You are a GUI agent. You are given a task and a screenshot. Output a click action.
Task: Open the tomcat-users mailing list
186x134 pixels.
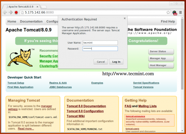(x=132, y=129)
